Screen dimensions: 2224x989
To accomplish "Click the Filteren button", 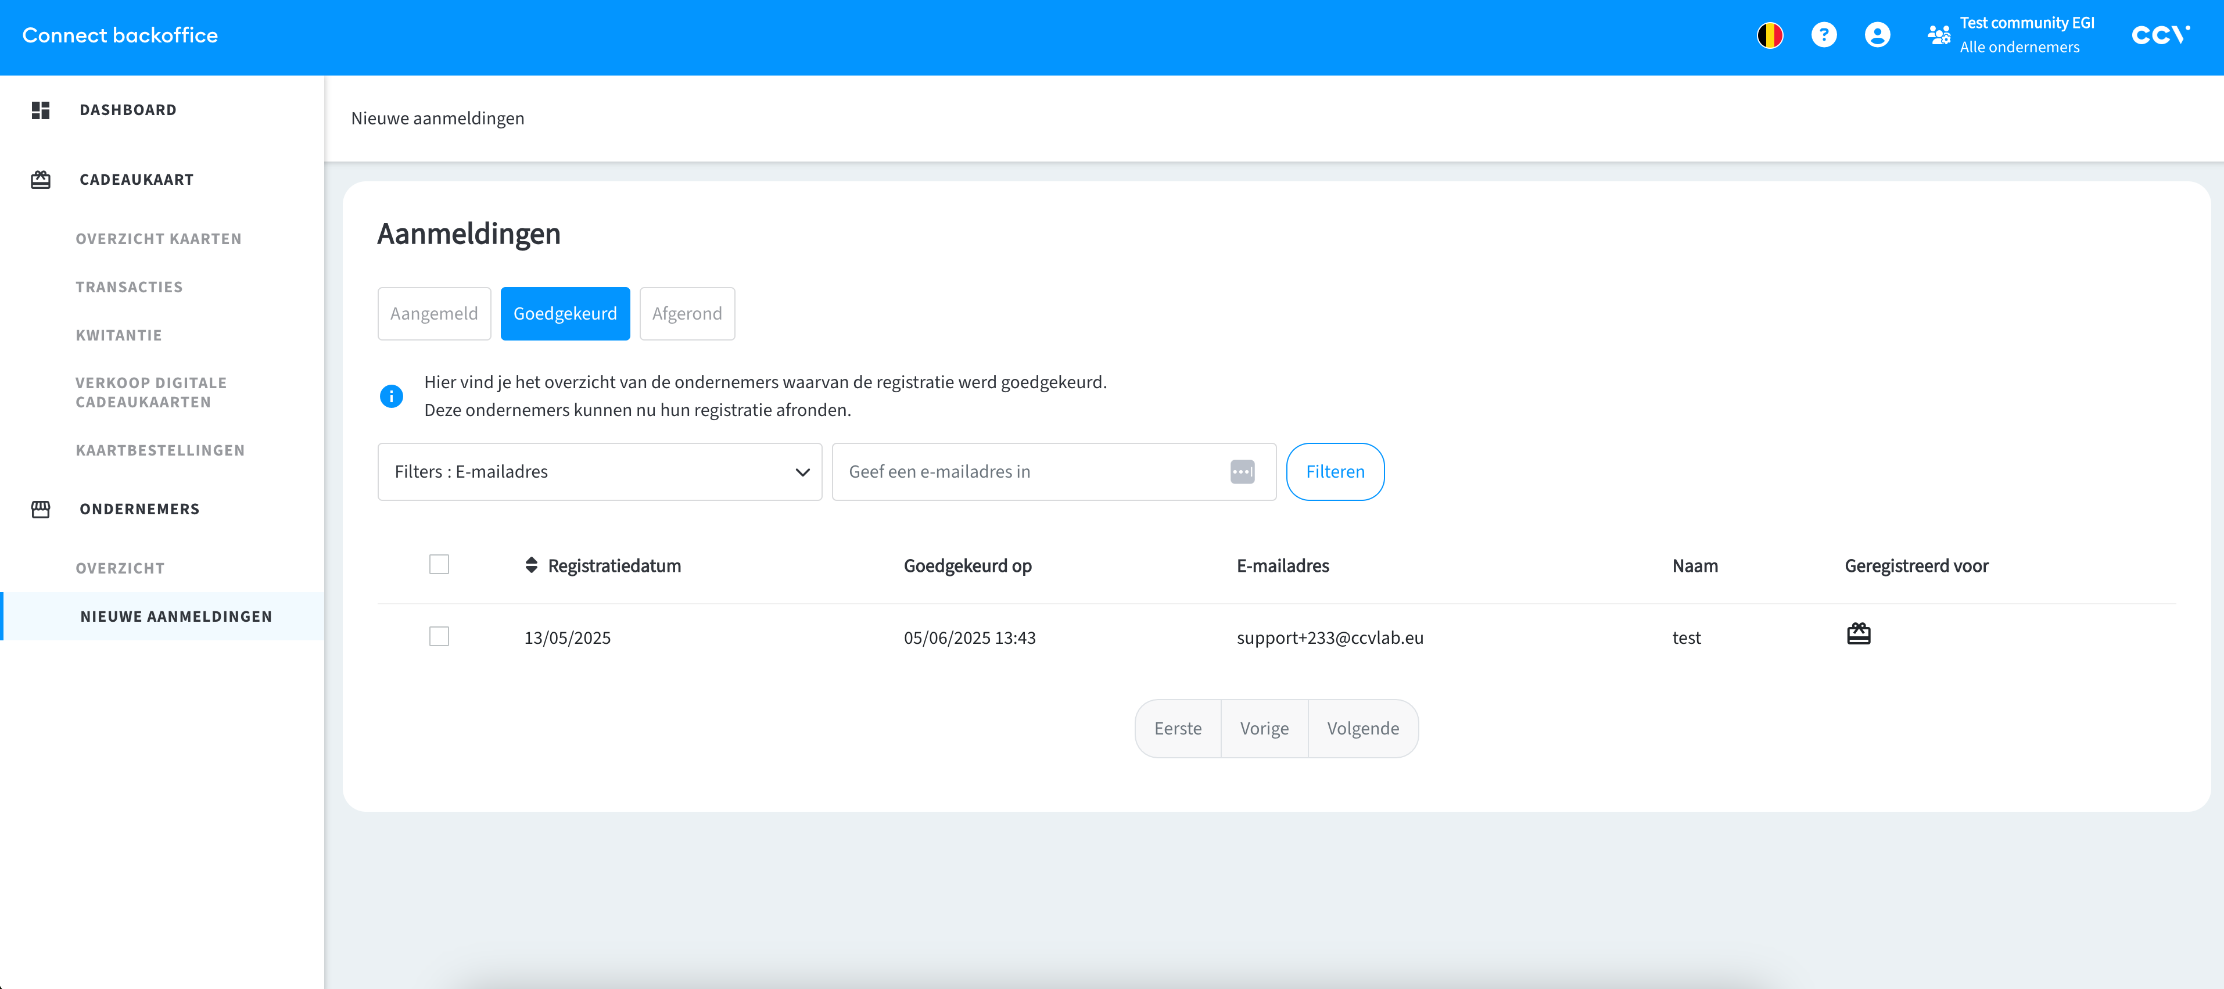I will [x=1334, y=472].
